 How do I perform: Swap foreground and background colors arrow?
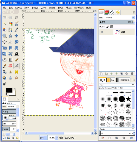(x=15, y=89)
